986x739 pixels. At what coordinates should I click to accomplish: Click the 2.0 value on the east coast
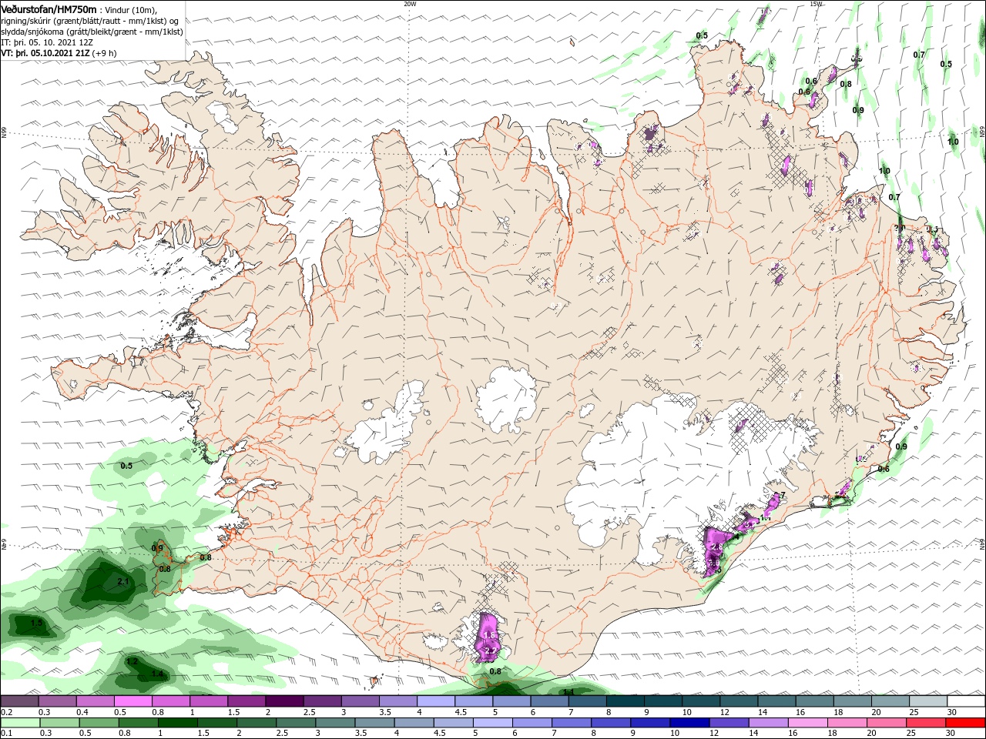pos(900,228)
